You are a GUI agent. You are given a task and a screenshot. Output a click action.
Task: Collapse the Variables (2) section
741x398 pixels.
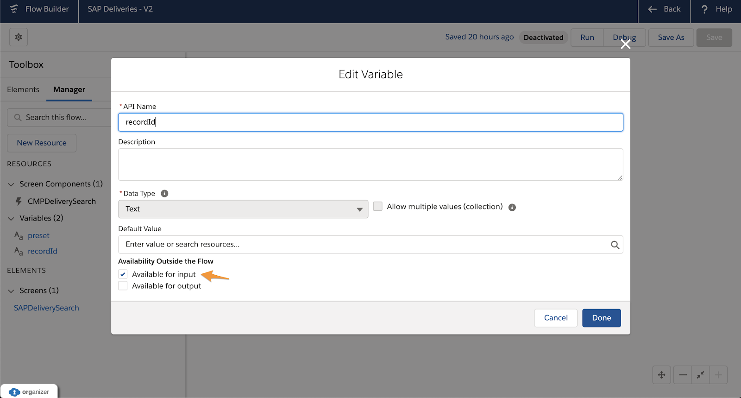[x=11, y=218]
